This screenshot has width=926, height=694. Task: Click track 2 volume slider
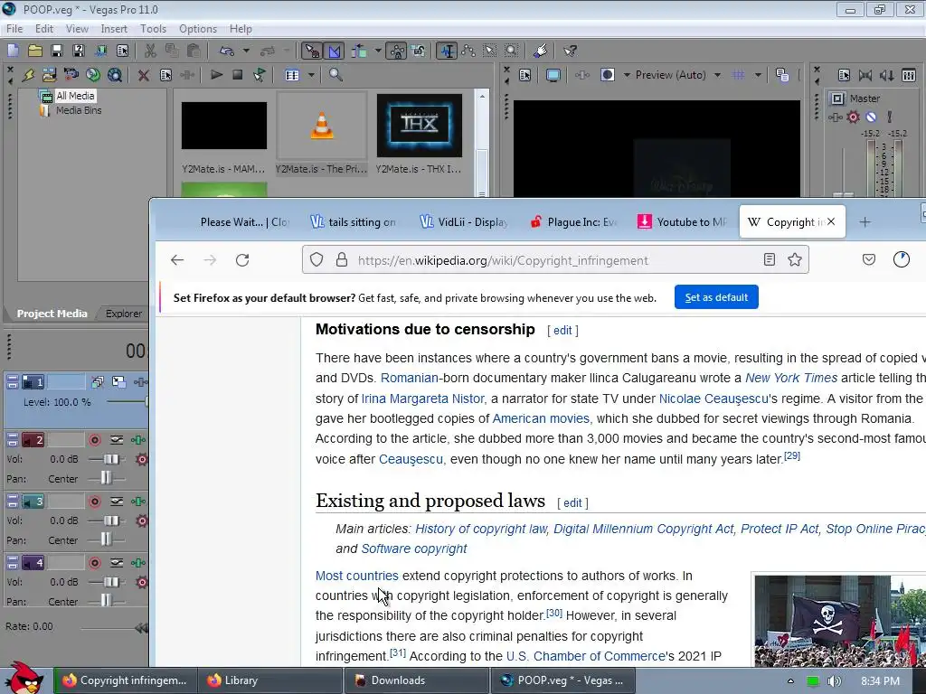(111, 459)
